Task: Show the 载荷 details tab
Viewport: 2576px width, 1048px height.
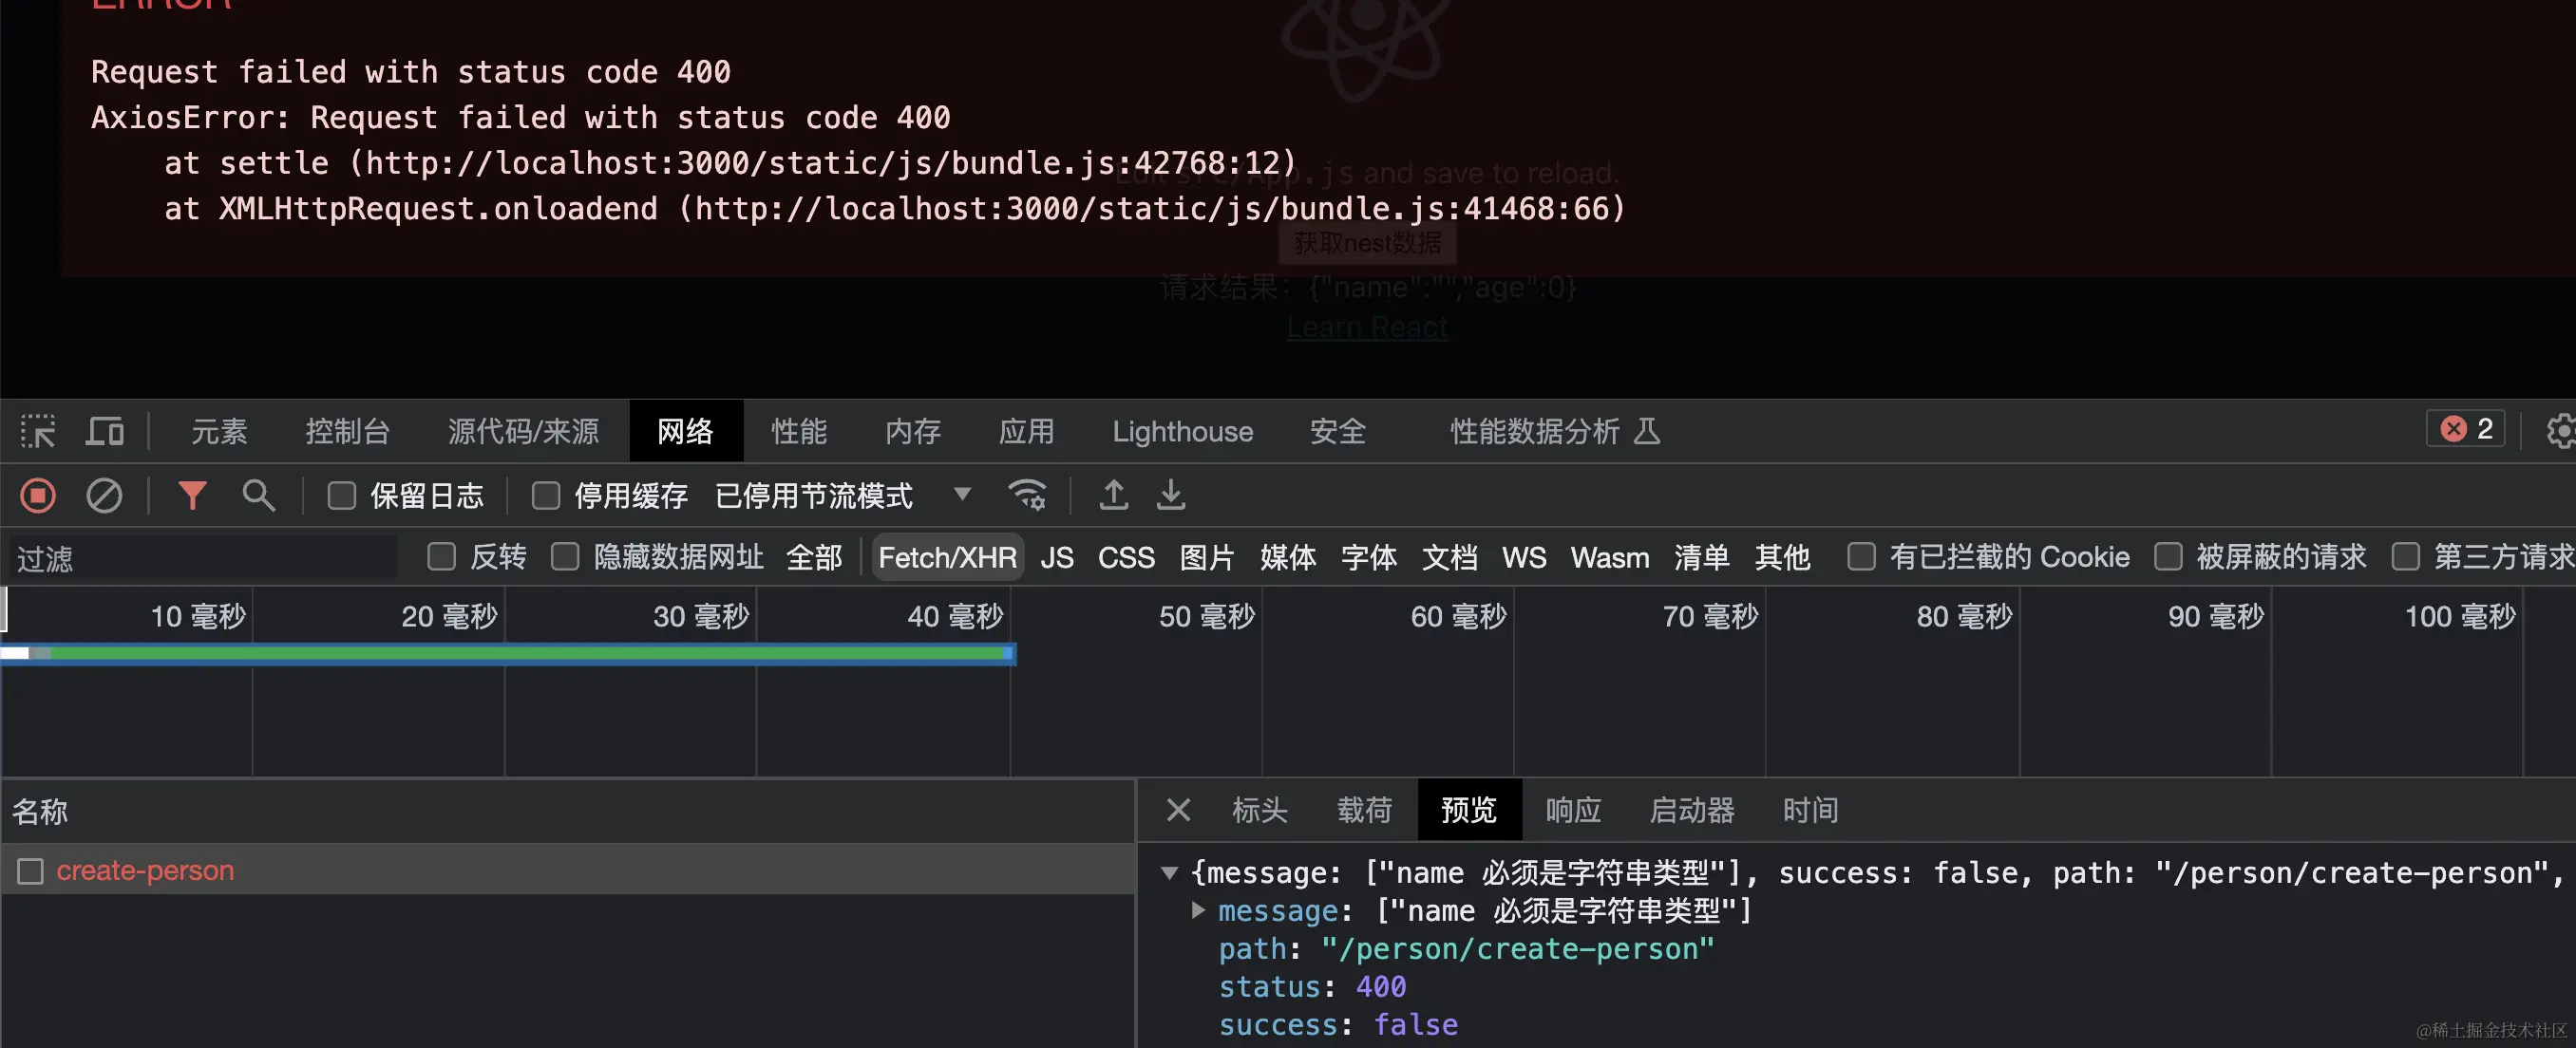Action: click(1364, 811)
